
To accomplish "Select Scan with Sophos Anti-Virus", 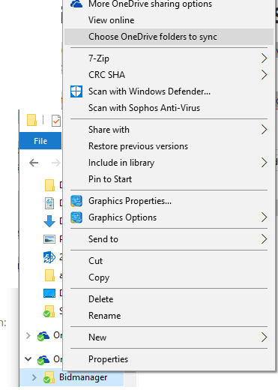I will pos(169,108).
